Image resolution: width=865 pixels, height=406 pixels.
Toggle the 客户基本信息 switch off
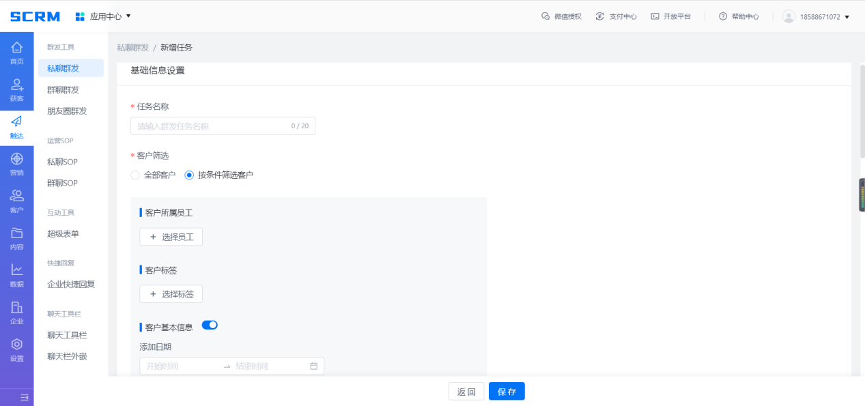pyautogui.click(x=210, y=325)
